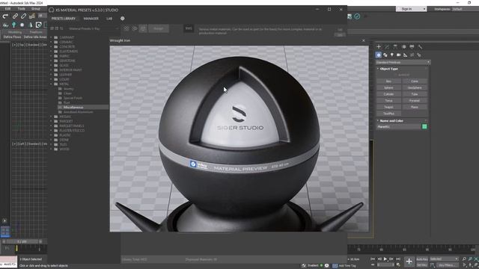Open the Material Presets V-Ray library dropdown
Screen dimensions: 479x269
point(93,28)
